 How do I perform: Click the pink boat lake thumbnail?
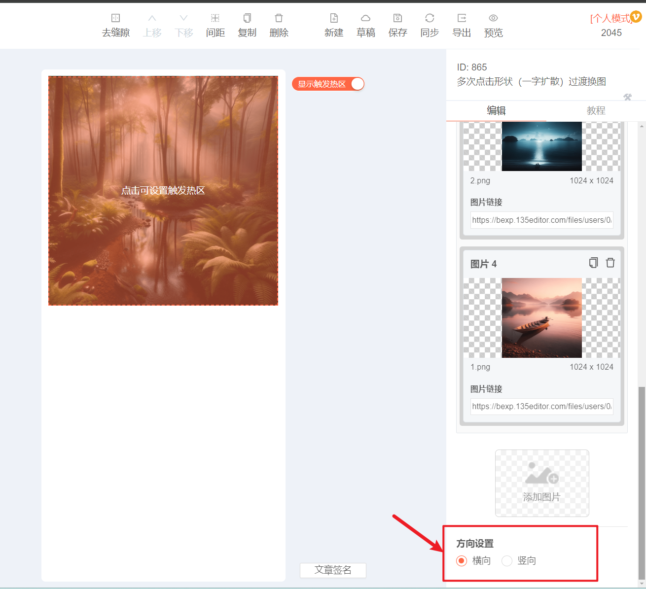pyautogui.click(x=541, y=318)
